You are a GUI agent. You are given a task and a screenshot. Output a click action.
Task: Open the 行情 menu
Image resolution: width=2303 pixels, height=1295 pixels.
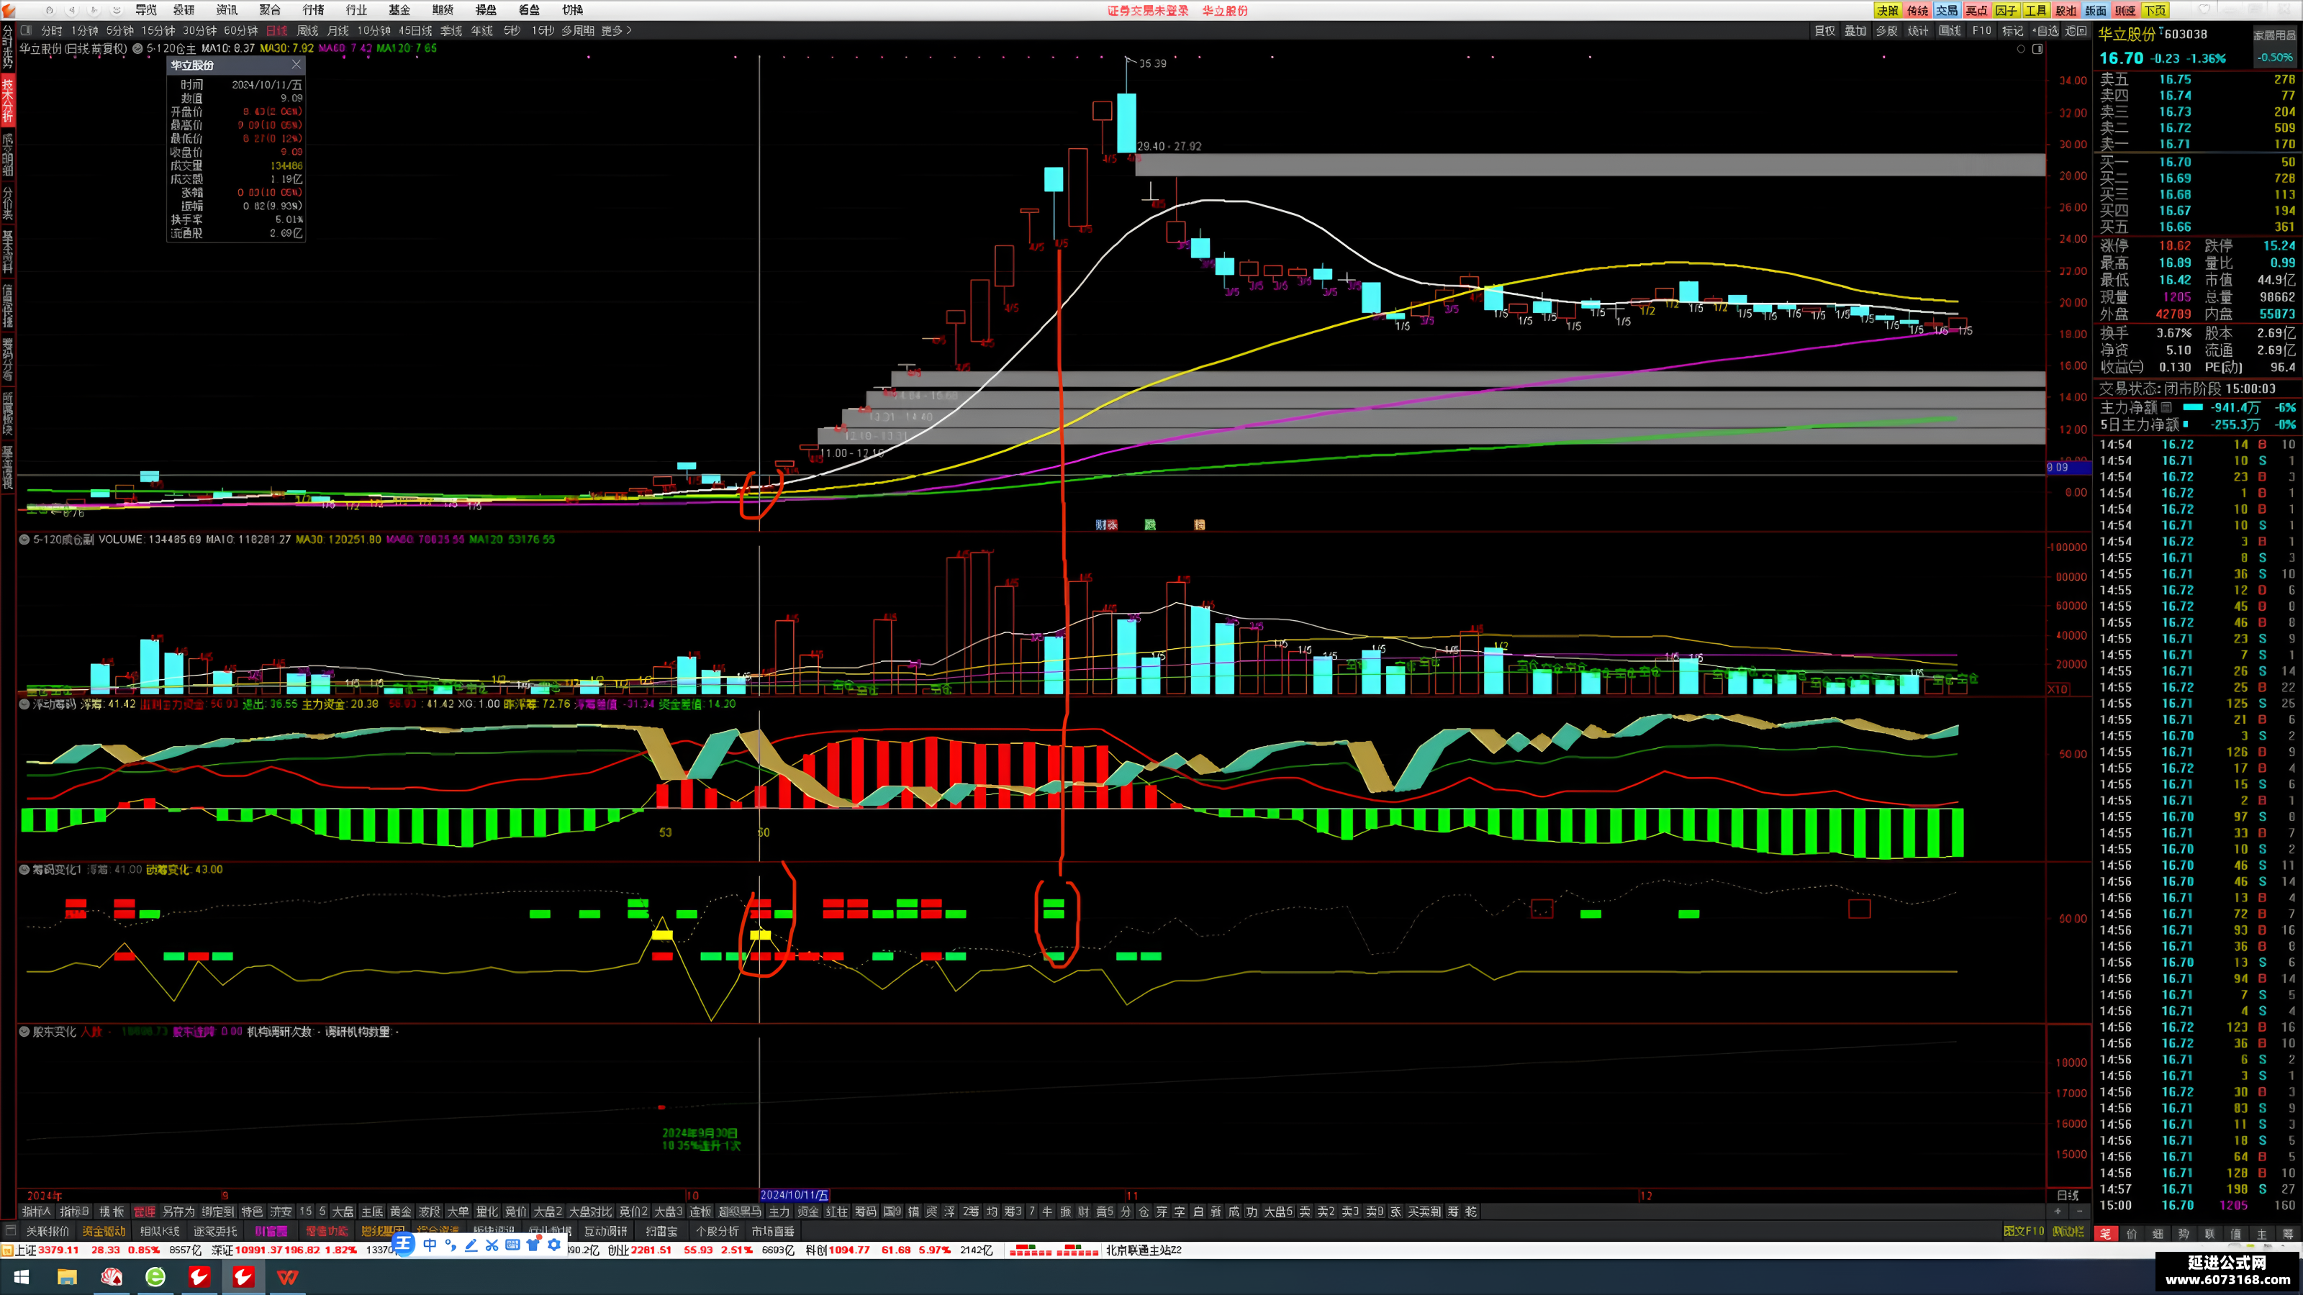pos(313,10)
